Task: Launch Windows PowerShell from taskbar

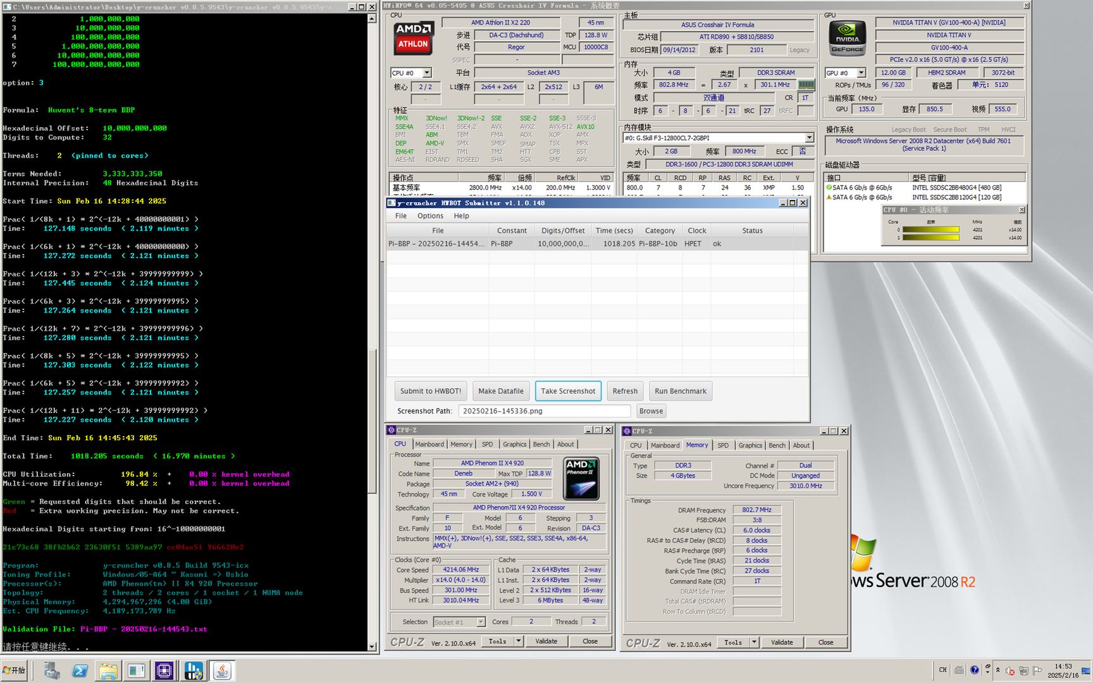Action: pyautogui.click(x=80, y=670)
